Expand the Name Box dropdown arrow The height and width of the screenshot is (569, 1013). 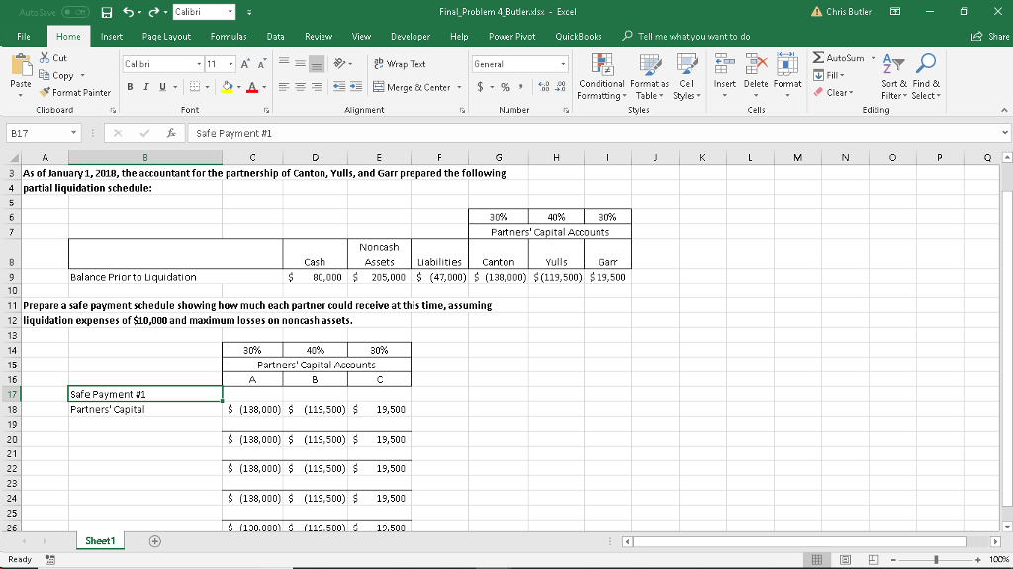[73, 133]
